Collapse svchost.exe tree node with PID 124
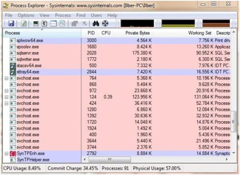240x175 pixels. pyautogui.click(x=6, y=97)
